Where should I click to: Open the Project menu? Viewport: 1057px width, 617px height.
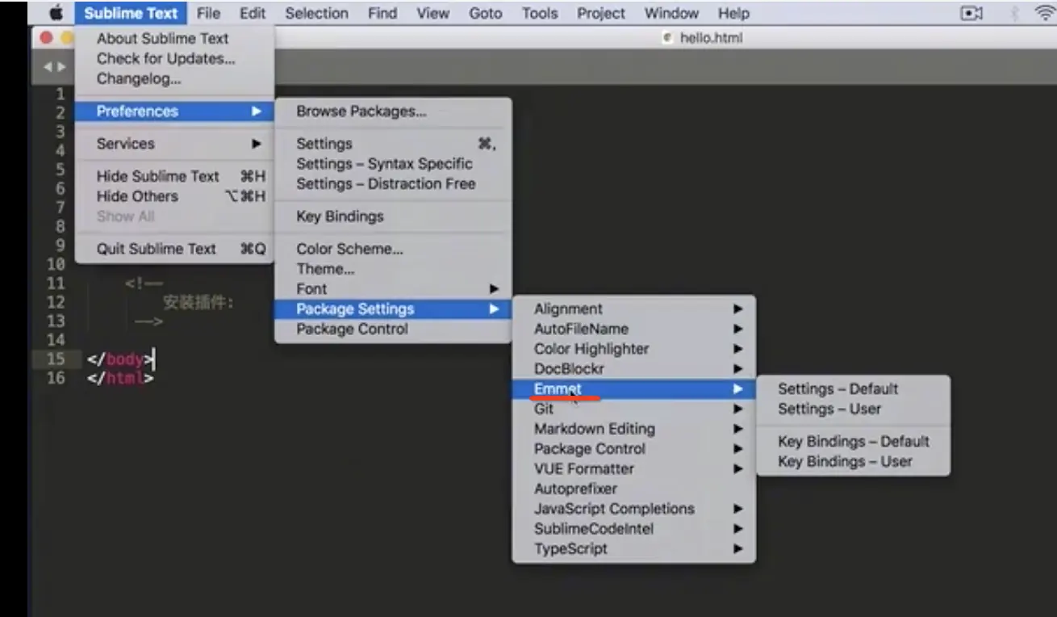(x=601, y=13)
